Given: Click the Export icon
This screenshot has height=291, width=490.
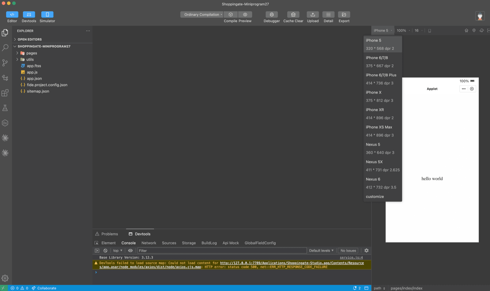Looking at the screenshot, I should coord(344,14).
